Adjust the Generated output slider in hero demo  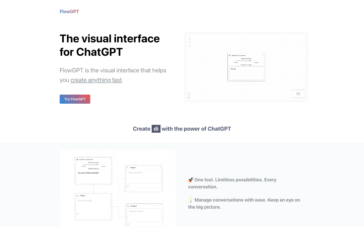pos(246,61)
